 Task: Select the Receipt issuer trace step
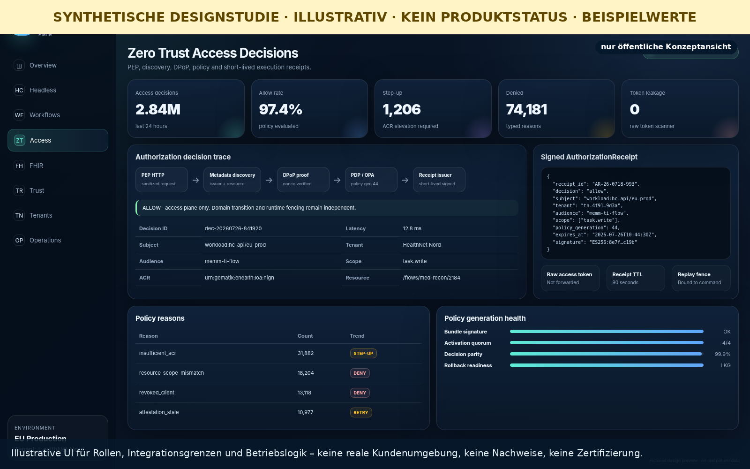click(439, 180)
